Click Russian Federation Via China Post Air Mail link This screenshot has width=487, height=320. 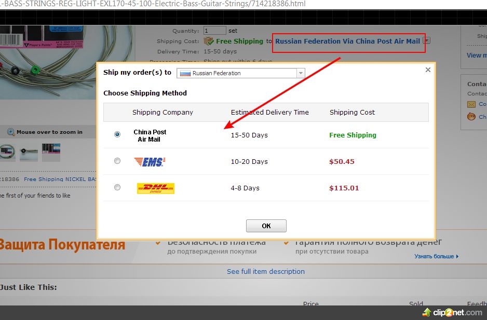347,41
